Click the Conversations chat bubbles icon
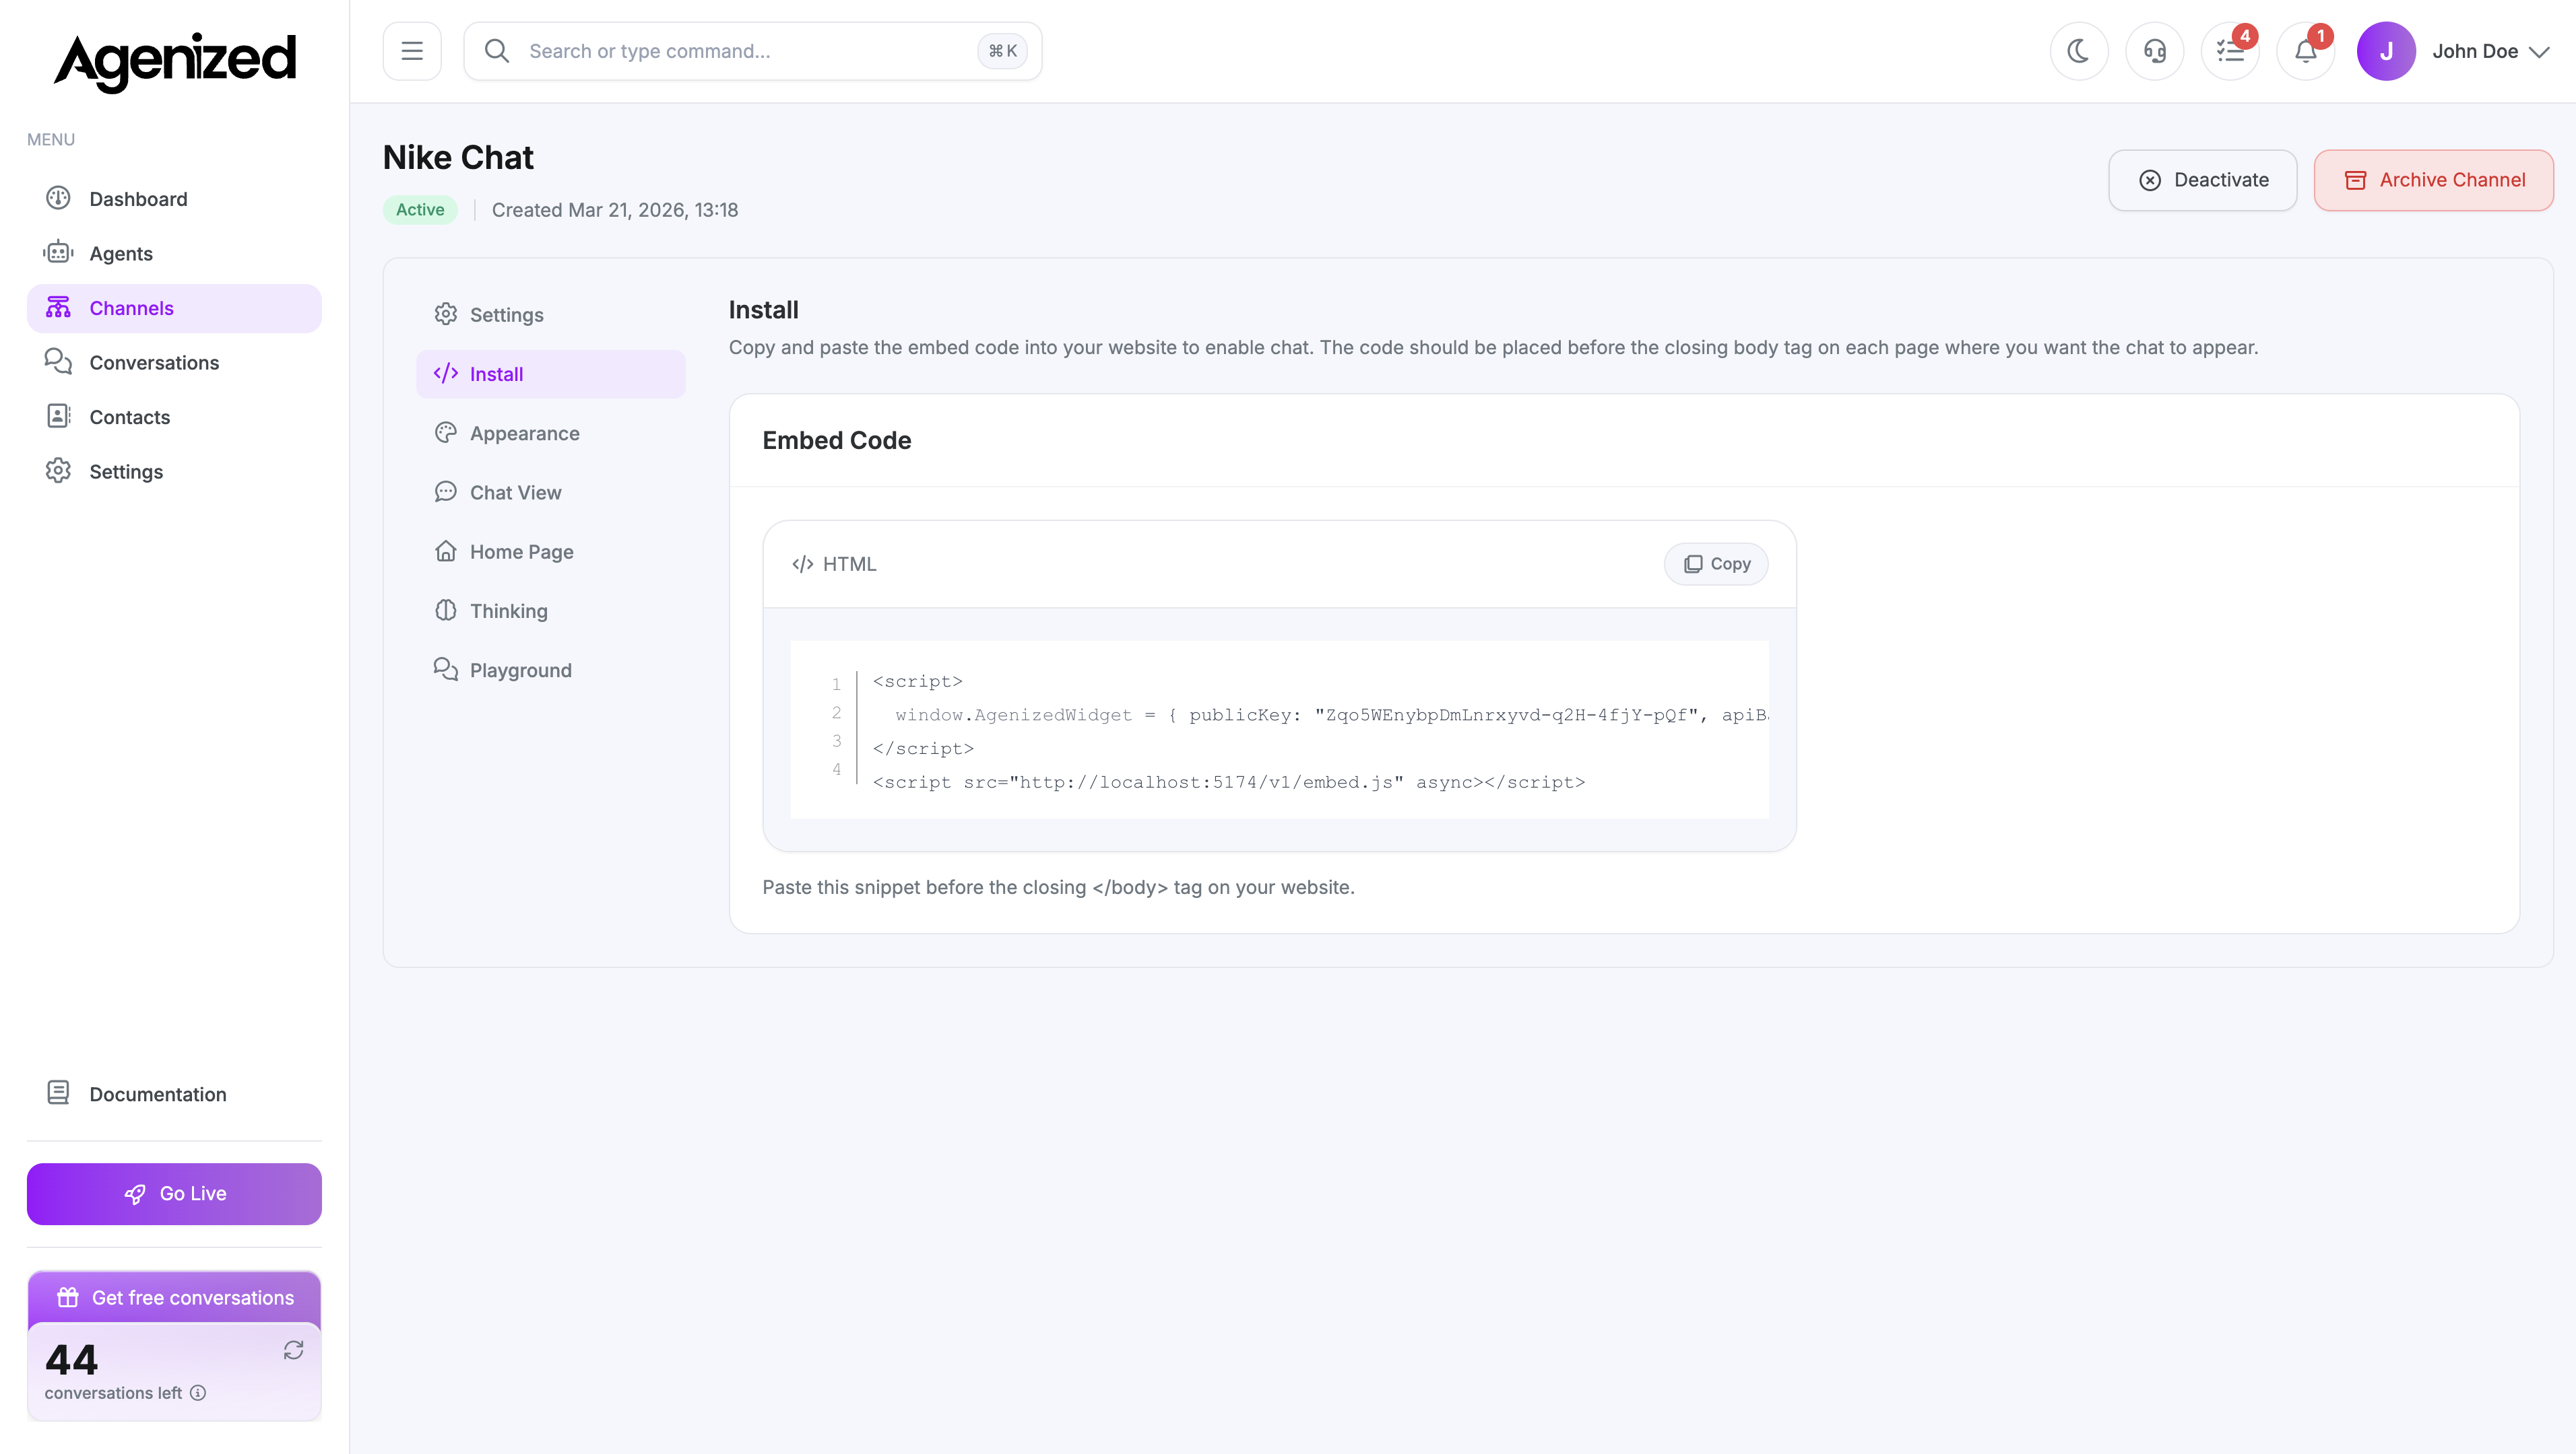2576x1454 pixels. pyautogui.click(x=58, y=361)
